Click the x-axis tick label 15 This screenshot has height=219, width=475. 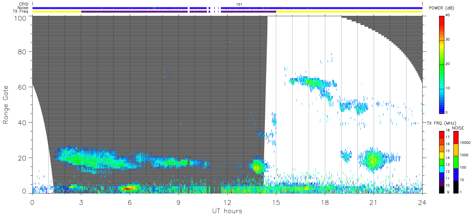276,202
